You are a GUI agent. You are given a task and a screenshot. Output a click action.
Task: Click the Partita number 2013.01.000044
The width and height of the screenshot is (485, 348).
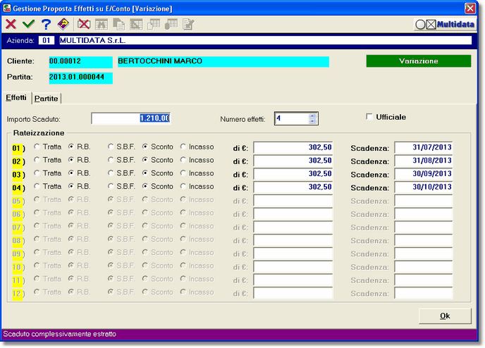point(81,77)
